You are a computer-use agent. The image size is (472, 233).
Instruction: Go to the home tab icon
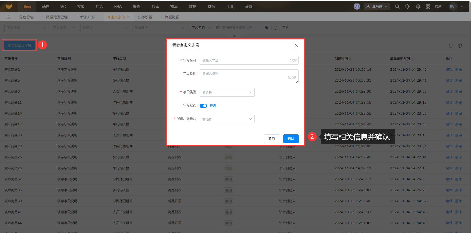point(9,17)
